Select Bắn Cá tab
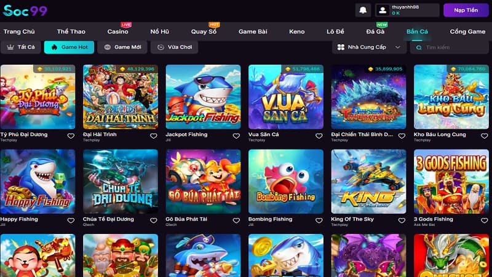 tap(417, 31)
